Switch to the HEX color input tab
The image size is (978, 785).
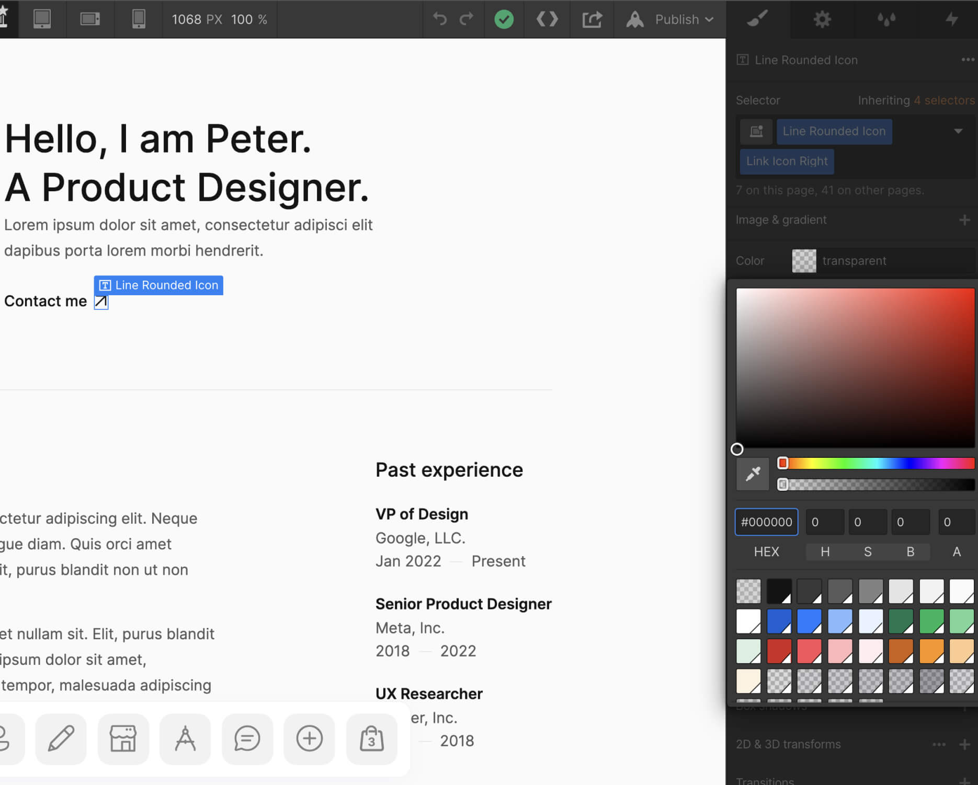767,551
